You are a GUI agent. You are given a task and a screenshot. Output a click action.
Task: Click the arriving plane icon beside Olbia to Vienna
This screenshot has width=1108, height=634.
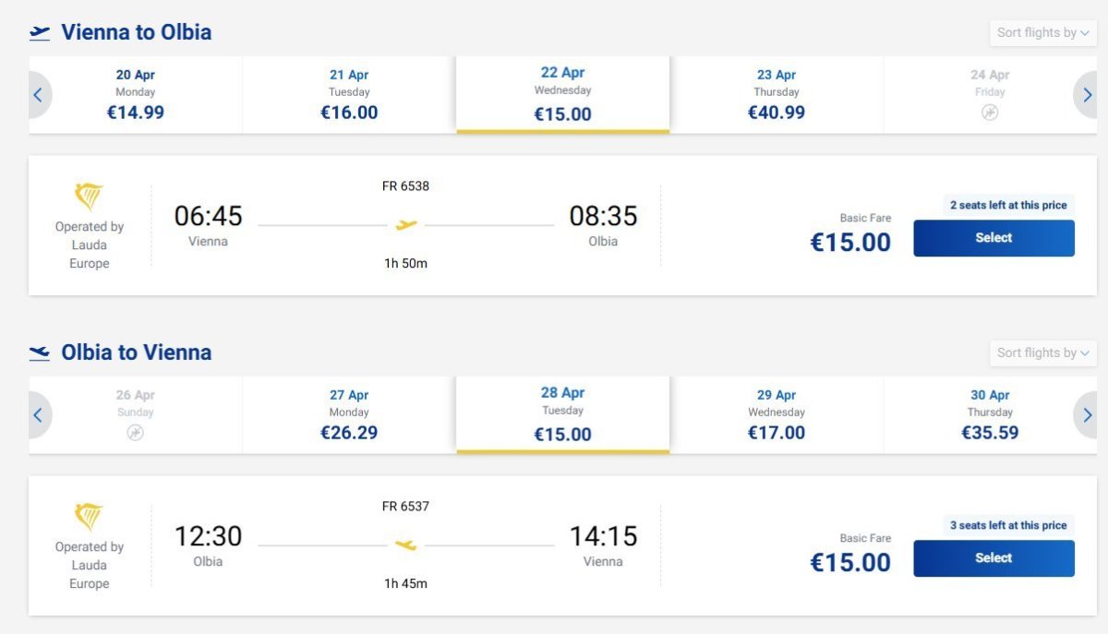pyautogui.click(x=40, y=353)
